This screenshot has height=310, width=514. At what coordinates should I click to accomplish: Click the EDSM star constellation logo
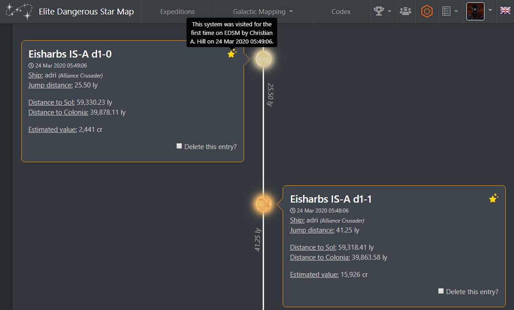click(x=19, y=11)
